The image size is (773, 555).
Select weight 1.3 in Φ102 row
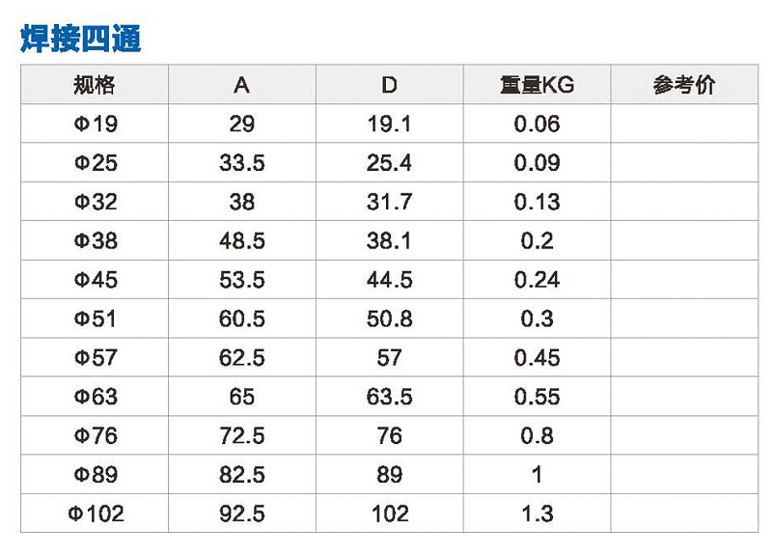point(537,513)
